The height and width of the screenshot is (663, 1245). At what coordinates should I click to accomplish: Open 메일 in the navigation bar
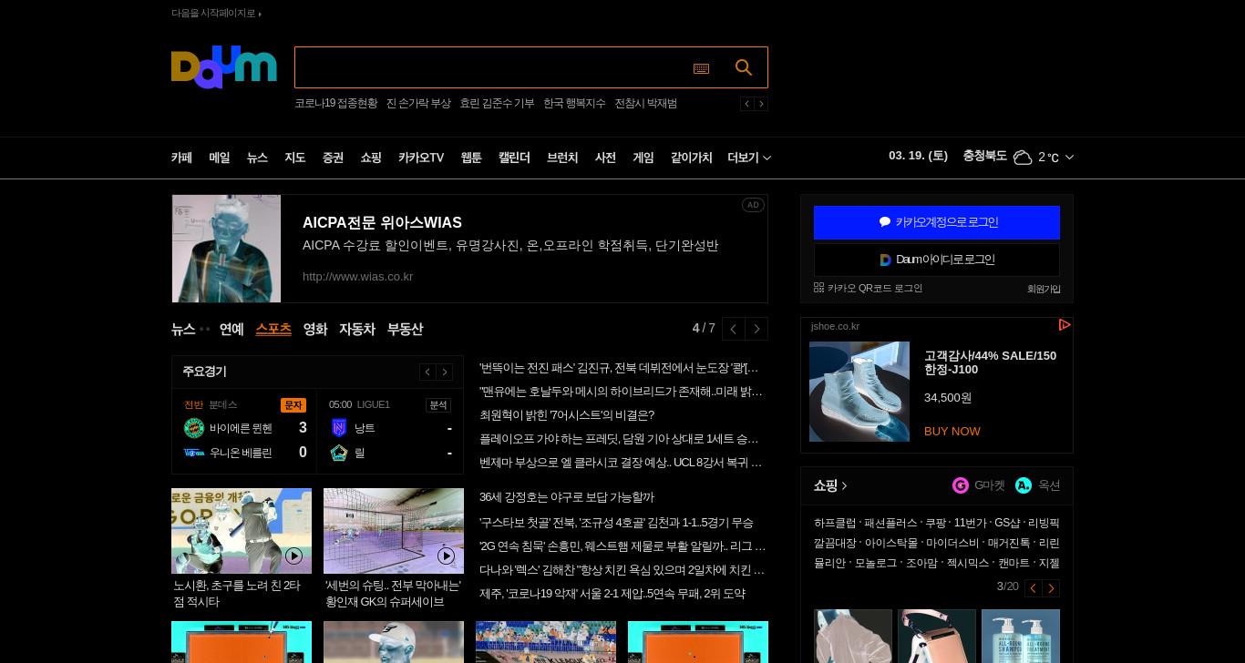219,158
